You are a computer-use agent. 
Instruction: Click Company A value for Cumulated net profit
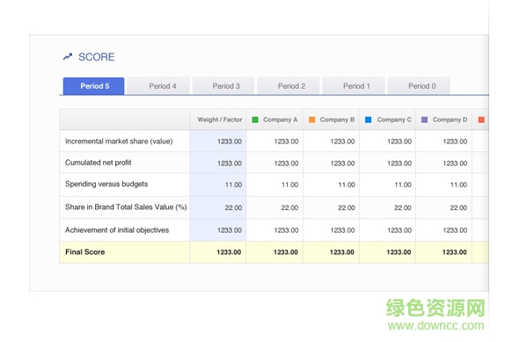click(x=286, y=164)
